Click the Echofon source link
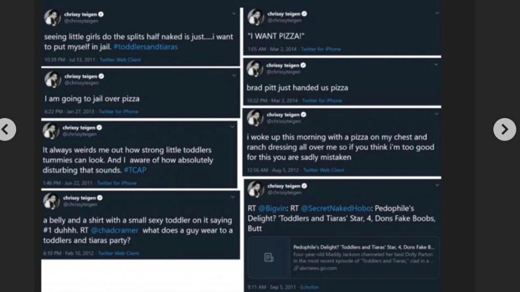This screenshot has width=520, height=292. pos(309,287)
